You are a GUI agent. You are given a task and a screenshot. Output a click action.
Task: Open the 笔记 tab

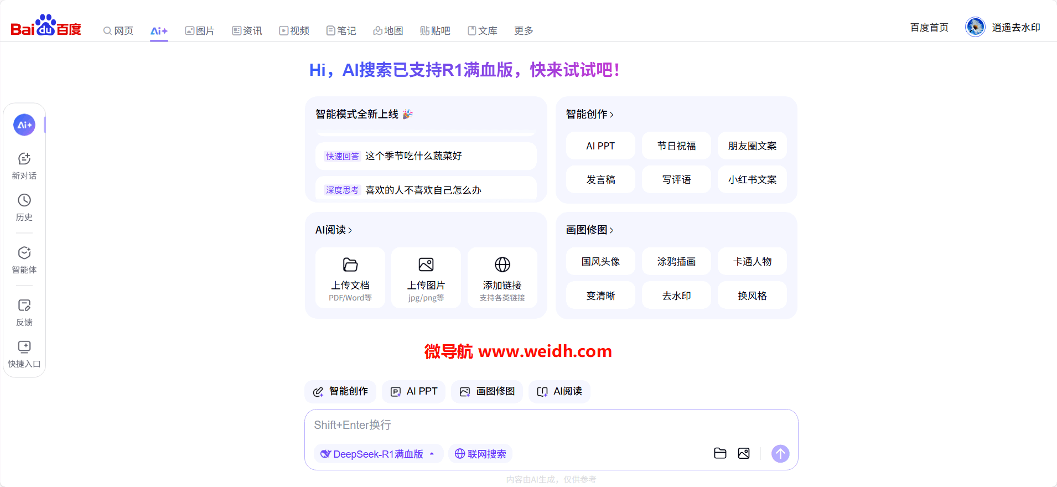[x=341, y=30]
